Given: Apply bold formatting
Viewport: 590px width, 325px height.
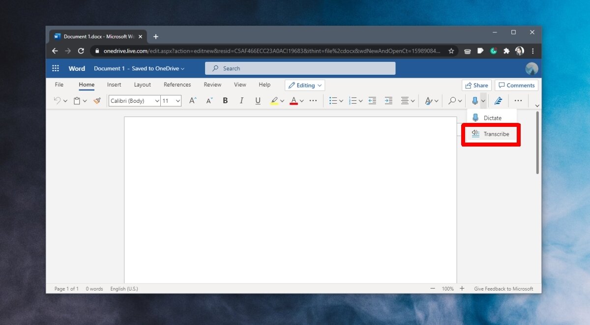Looking at the screenshot, I should [225, 100].
